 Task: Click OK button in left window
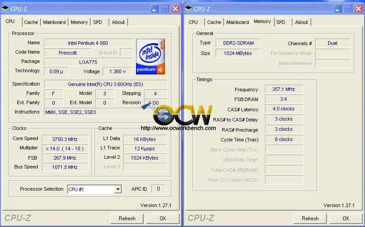point(163,219)
